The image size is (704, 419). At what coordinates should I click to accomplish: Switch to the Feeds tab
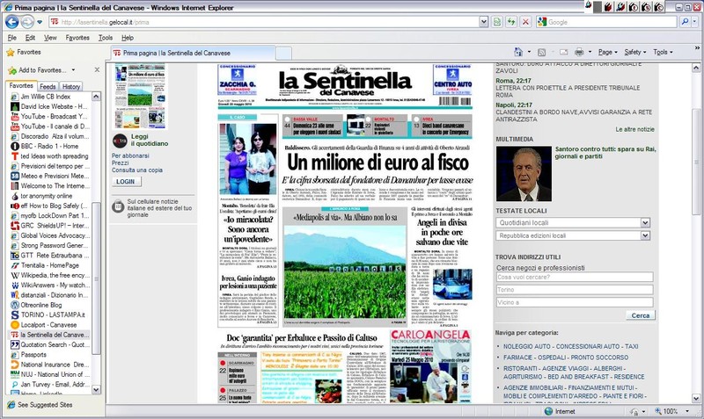point(48,86)
